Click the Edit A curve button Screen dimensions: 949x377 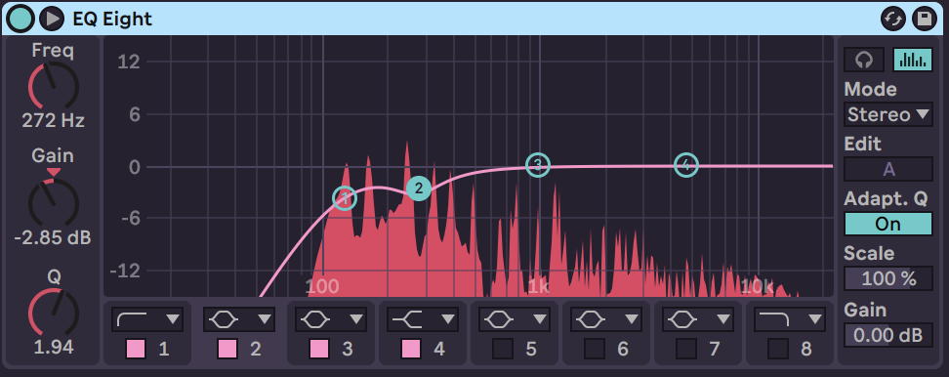[887, 169]
